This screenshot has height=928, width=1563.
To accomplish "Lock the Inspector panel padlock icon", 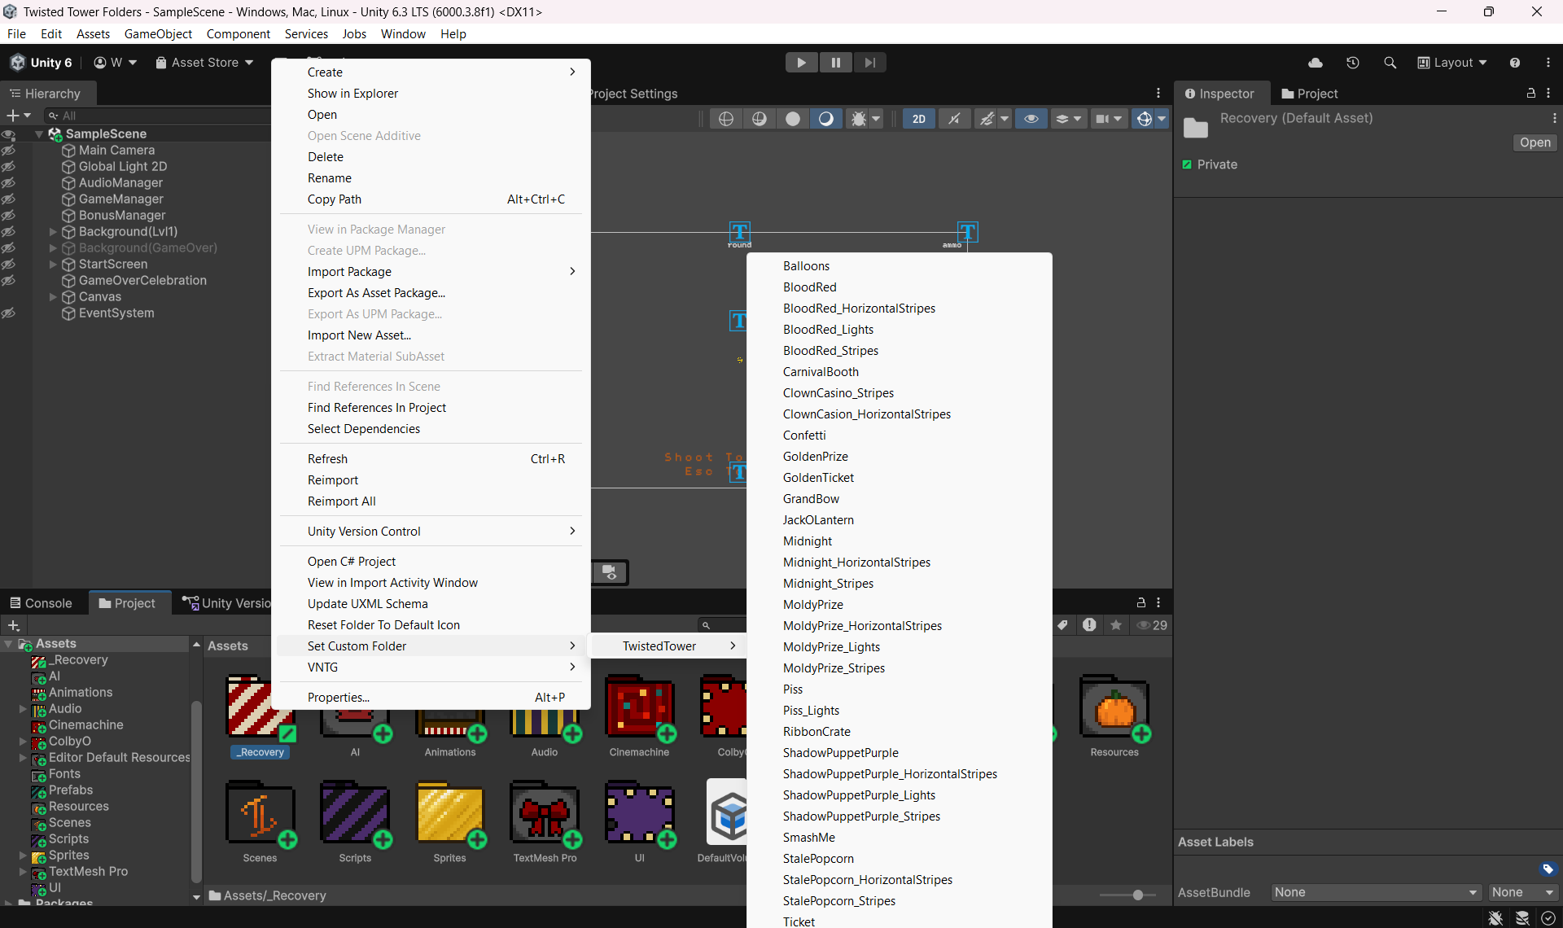I will tap(1530, 94).
